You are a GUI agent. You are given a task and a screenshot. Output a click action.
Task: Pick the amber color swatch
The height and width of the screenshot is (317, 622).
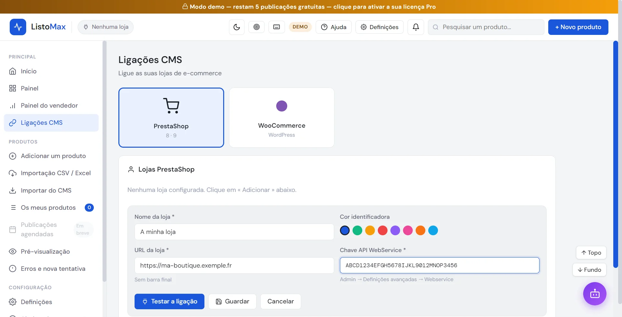tap(370, 230)
